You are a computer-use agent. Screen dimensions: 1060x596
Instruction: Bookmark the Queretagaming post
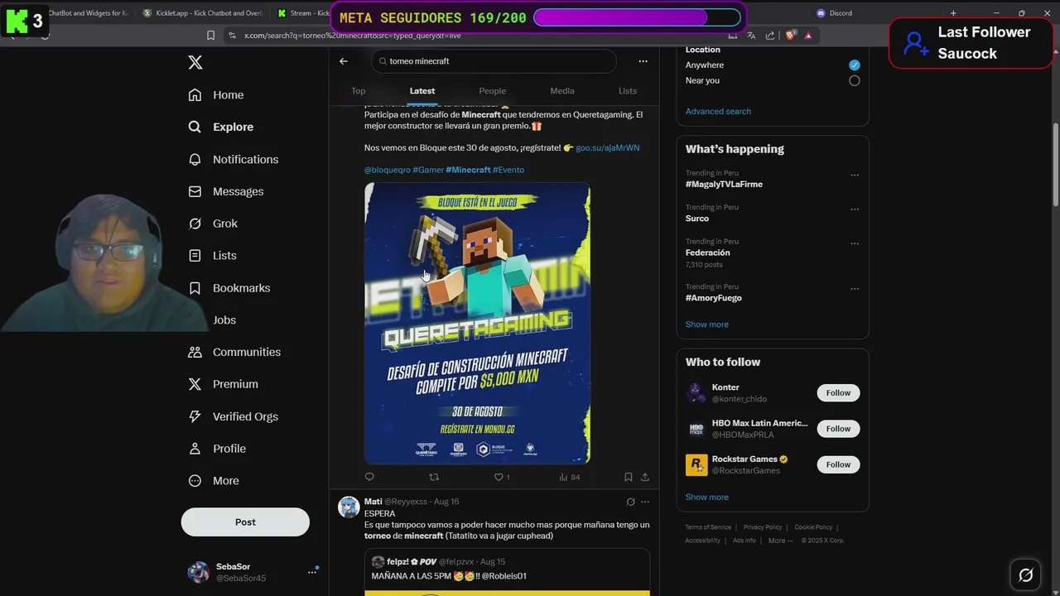pos(629,477)
